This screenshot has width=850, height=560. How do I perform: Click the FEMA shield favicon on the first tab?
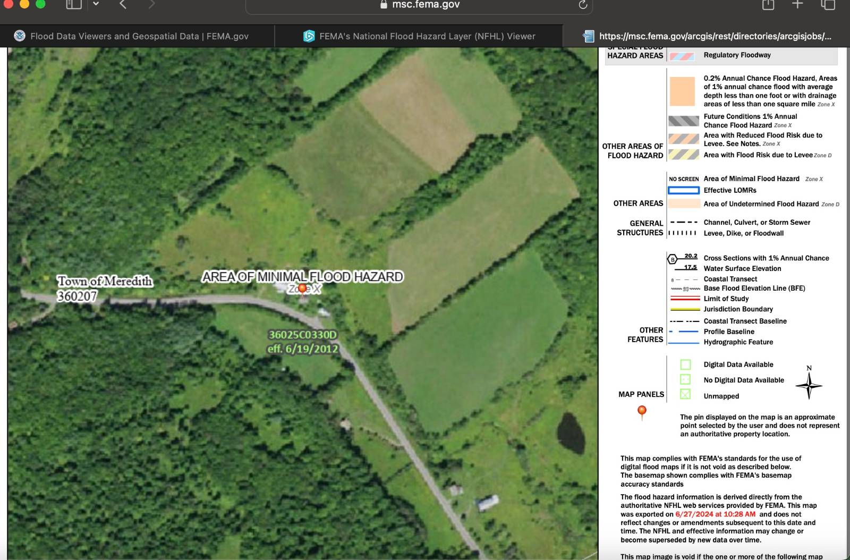pyautogui.click(x=20, y=36)
